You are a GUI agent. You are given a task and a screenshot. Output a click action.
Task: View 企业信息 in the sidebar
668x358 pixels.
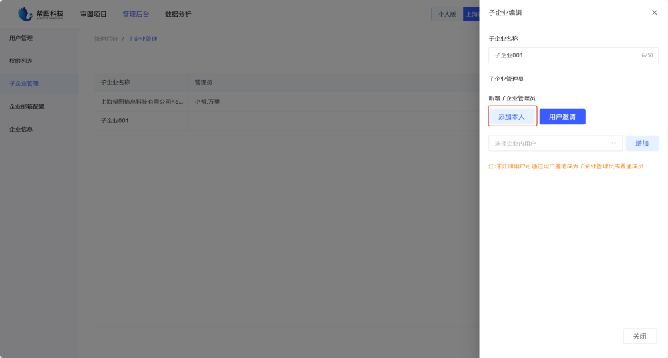[x=21, y=129]
